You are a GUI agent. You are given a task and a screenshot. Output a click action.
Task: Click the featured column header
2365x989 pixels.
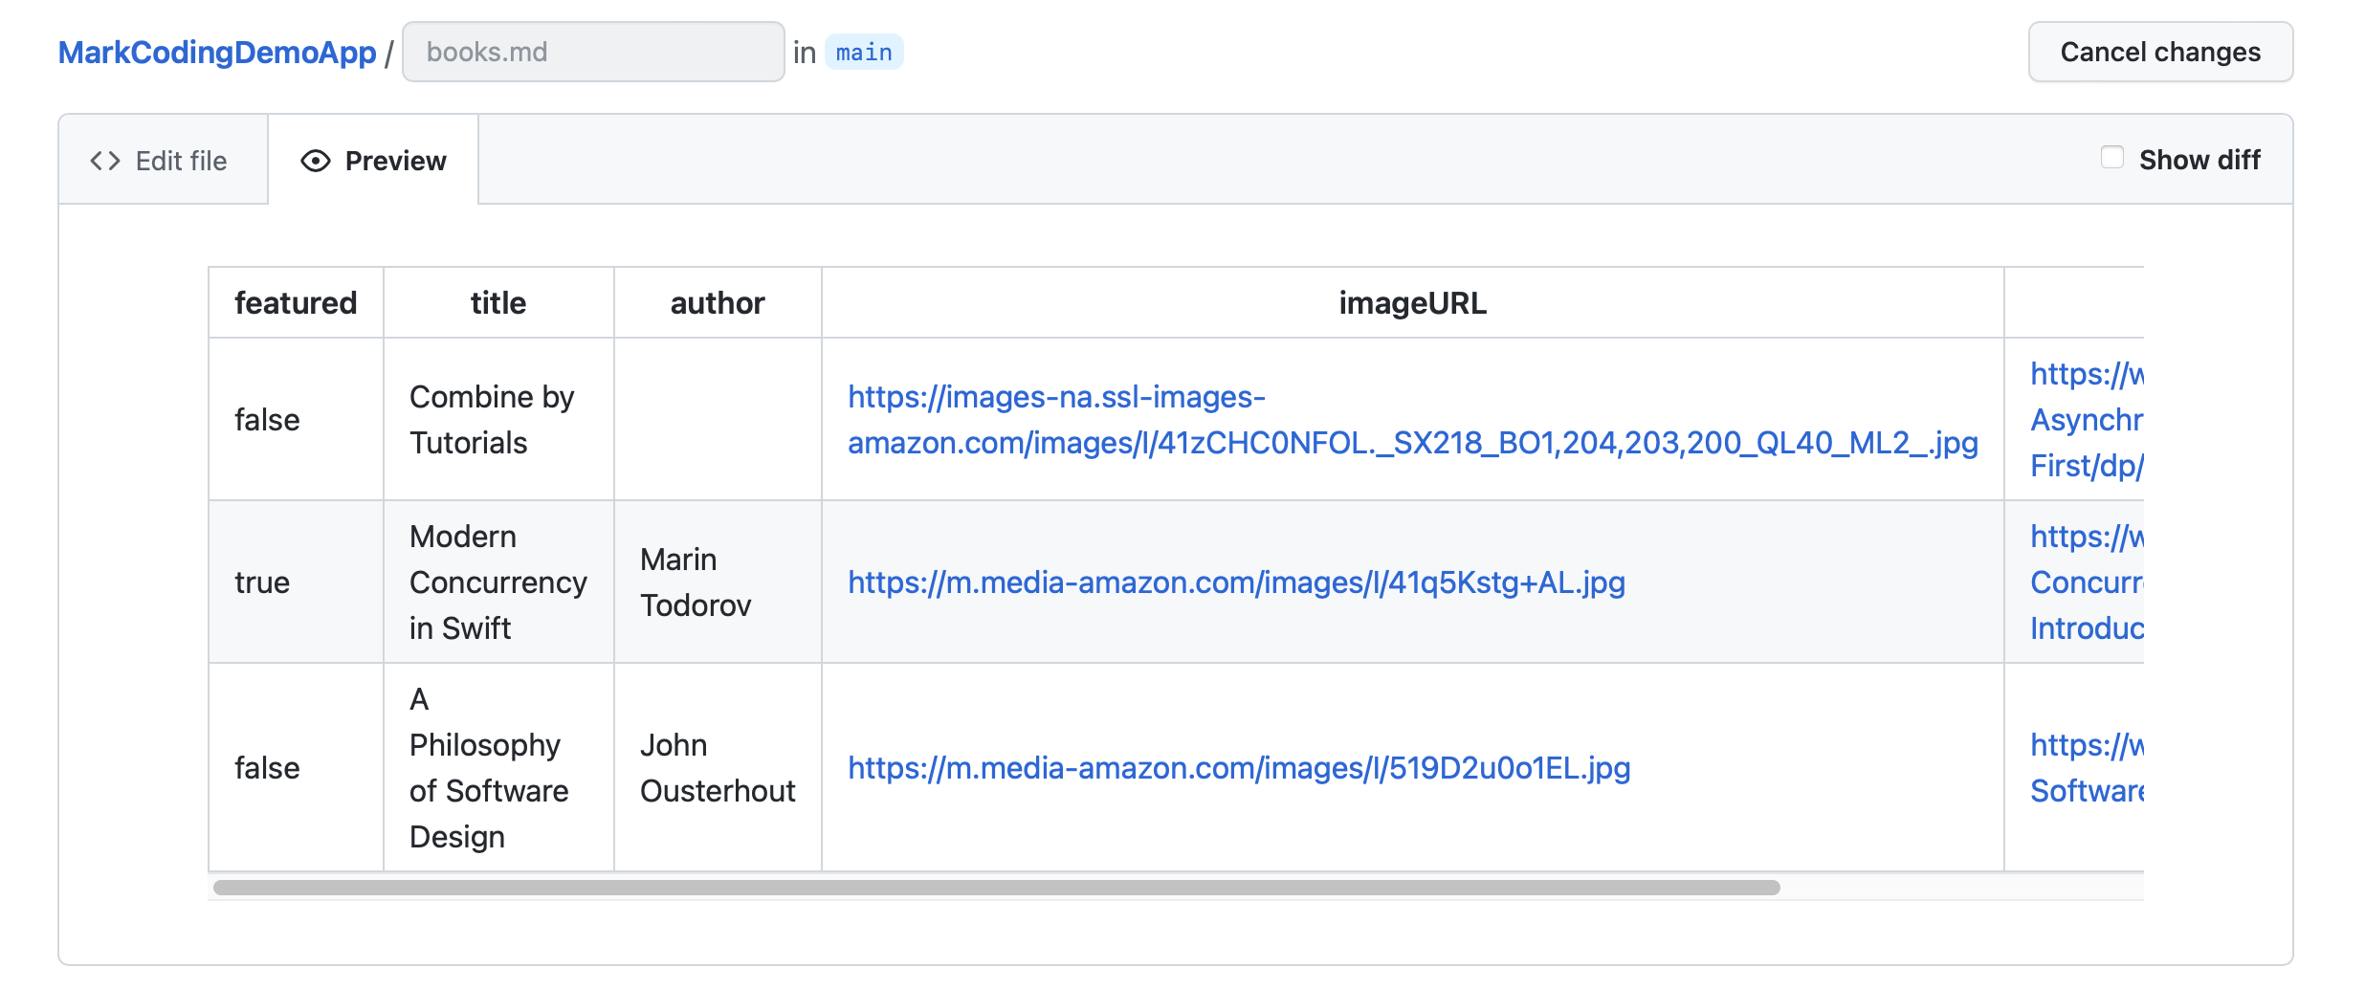coord(296,302)
